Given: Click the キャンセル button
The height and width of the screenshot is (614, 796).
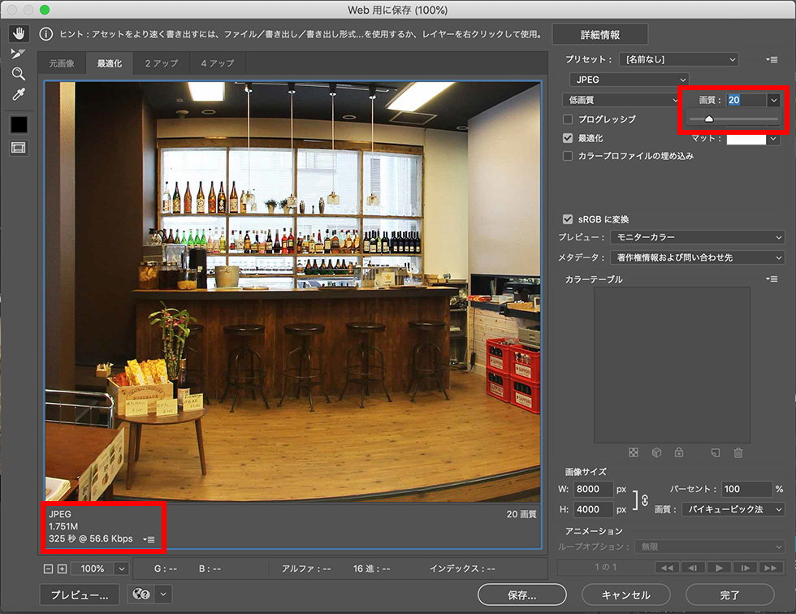Looking at the screenshot, I should point(626,595).
